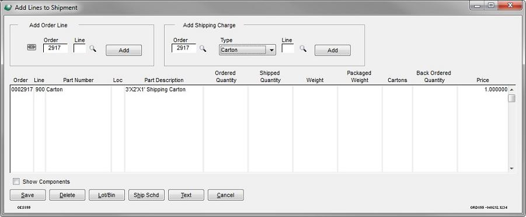Click the scanner icon beside Add Order Line

(x=32, y=48)
